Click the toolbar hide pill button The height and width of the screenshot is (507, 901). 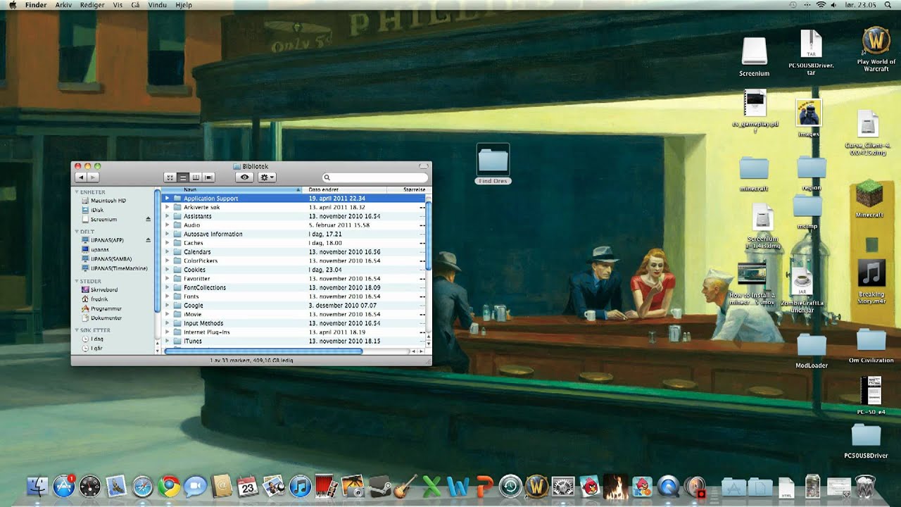(x=423, y=166)
